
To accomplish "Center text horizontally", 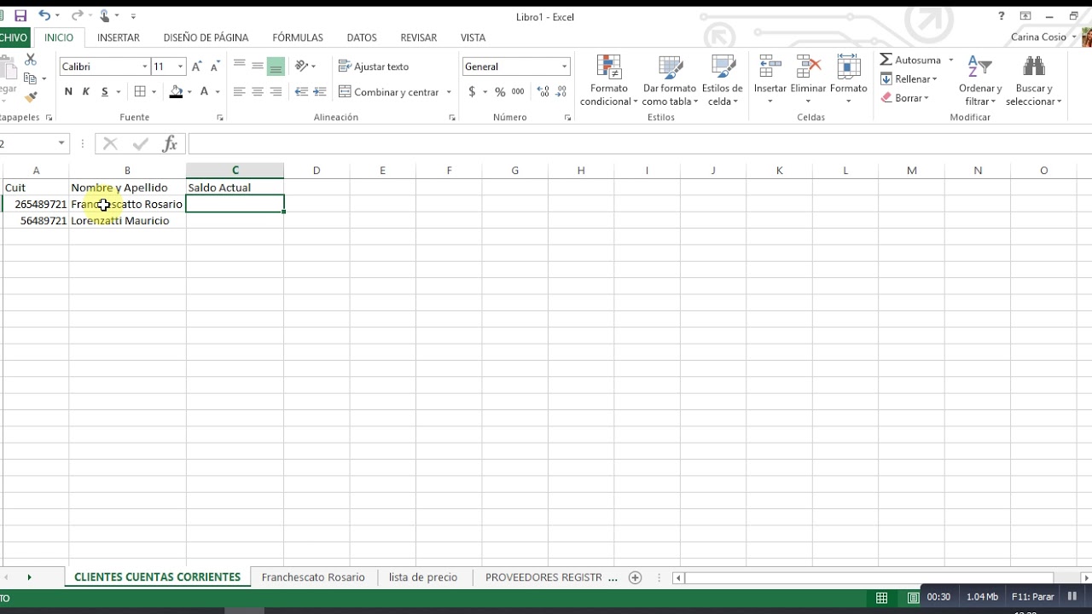I will pyautogui.click(x=257, y=92).
